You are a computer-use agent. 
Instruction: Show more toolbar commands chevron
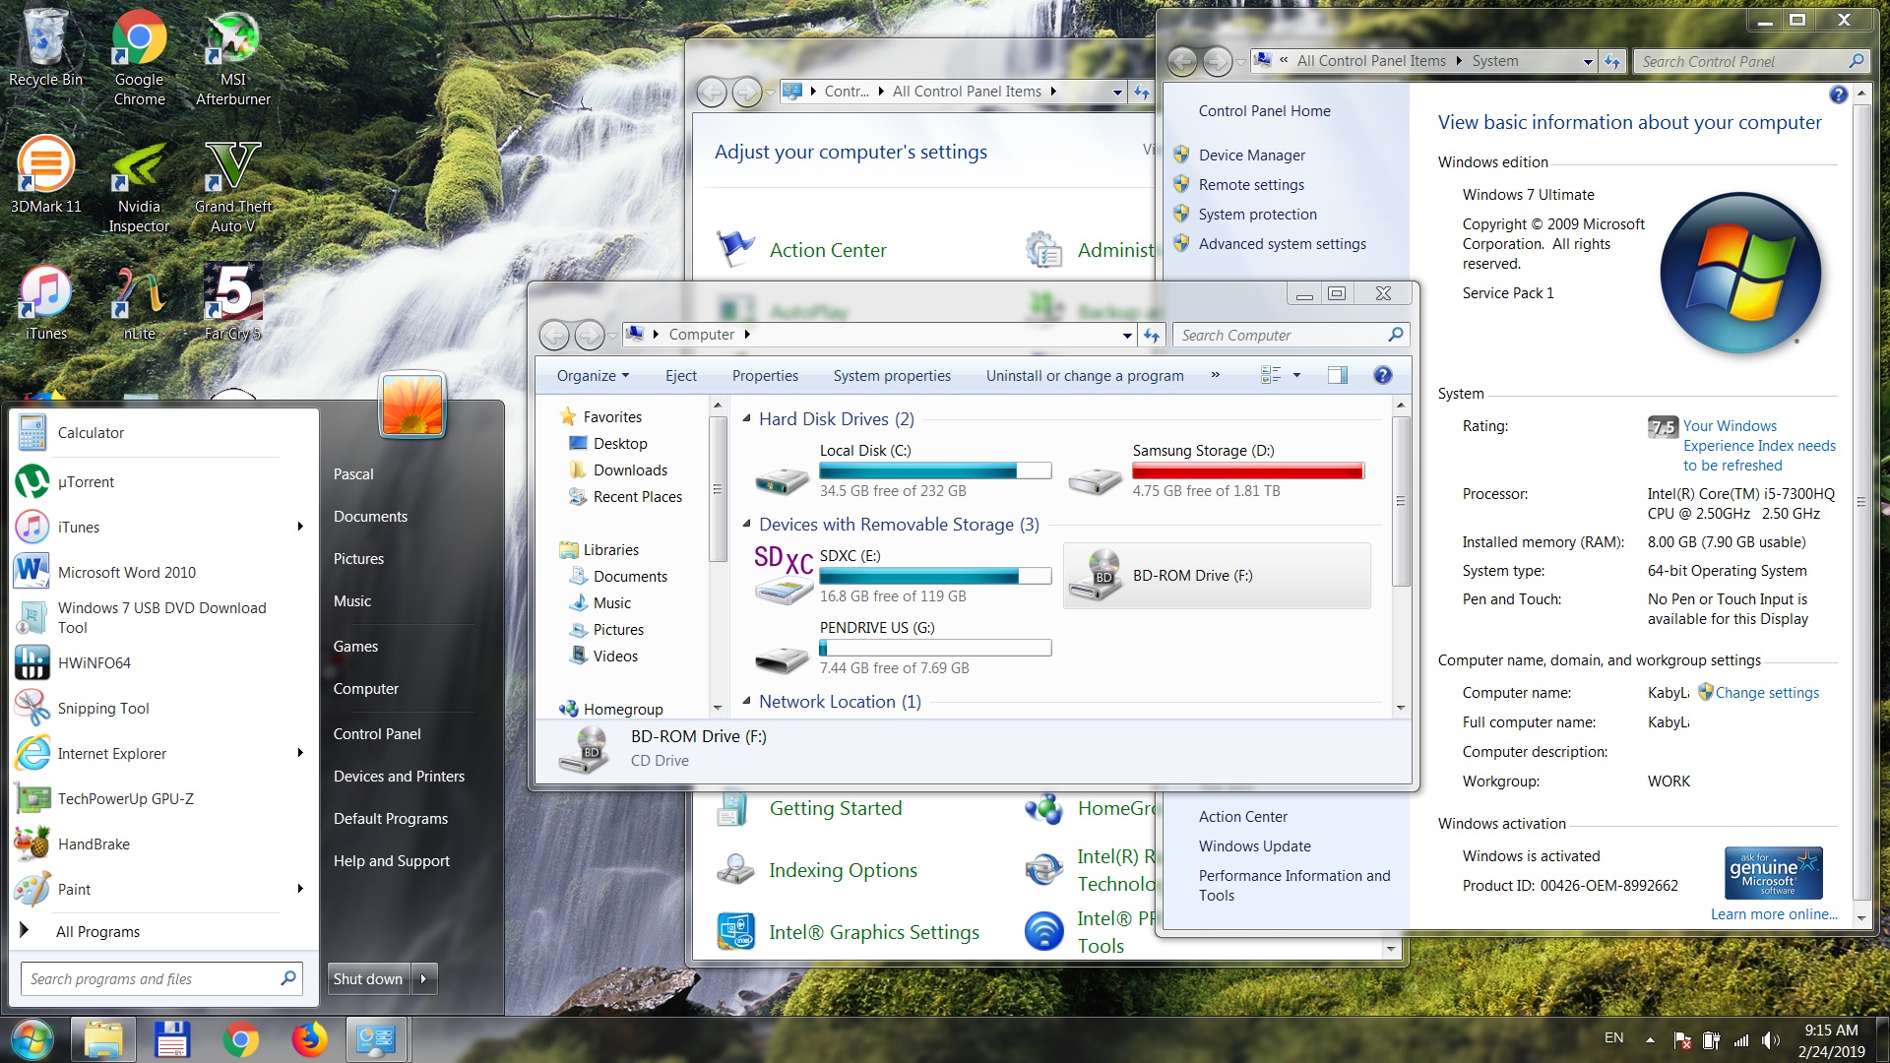[1215, 375]
